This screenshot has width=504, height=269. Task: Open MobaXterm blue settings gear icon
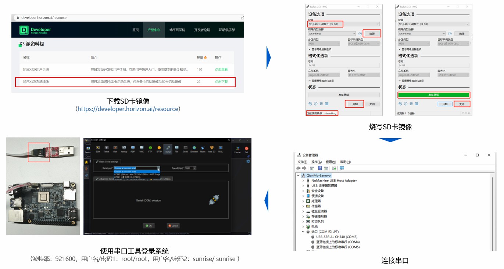coord(248,162)
